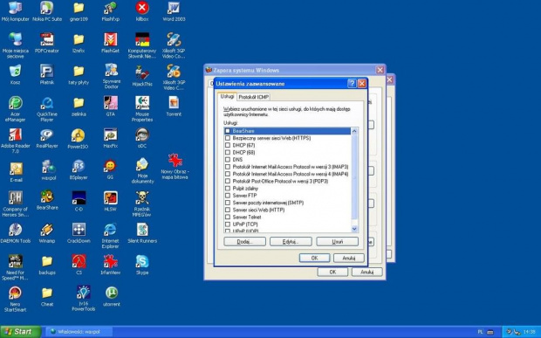Image resolution: width=541 pixels, height=338 pixels.
Task: Switch to the Protokół ICMP tab
Action: coord(254,97)
